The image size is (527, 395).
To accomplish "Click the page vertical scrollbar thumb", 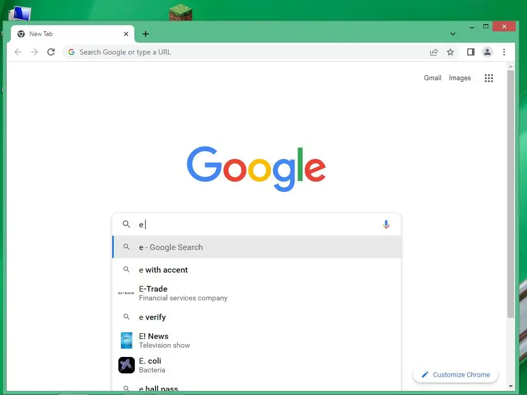I will click(511, 194).
